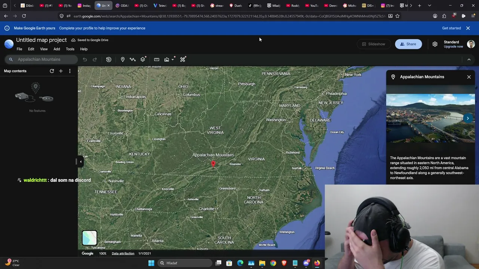Click the Upgrade now link

454,47
